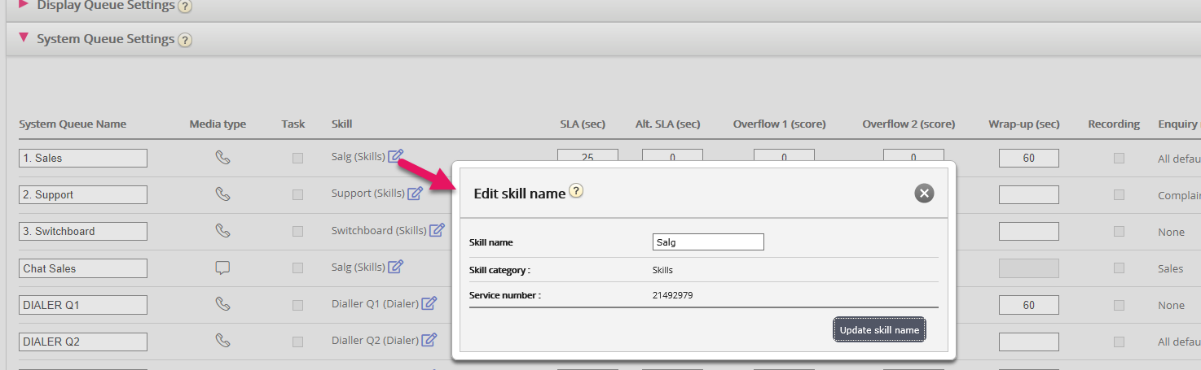
Task: Click the 2. Support queue name field
Action: coord(83,195)
